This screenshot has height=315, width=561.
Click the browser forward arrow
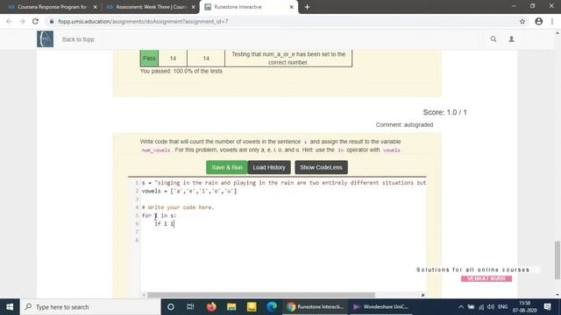(22, 21)
